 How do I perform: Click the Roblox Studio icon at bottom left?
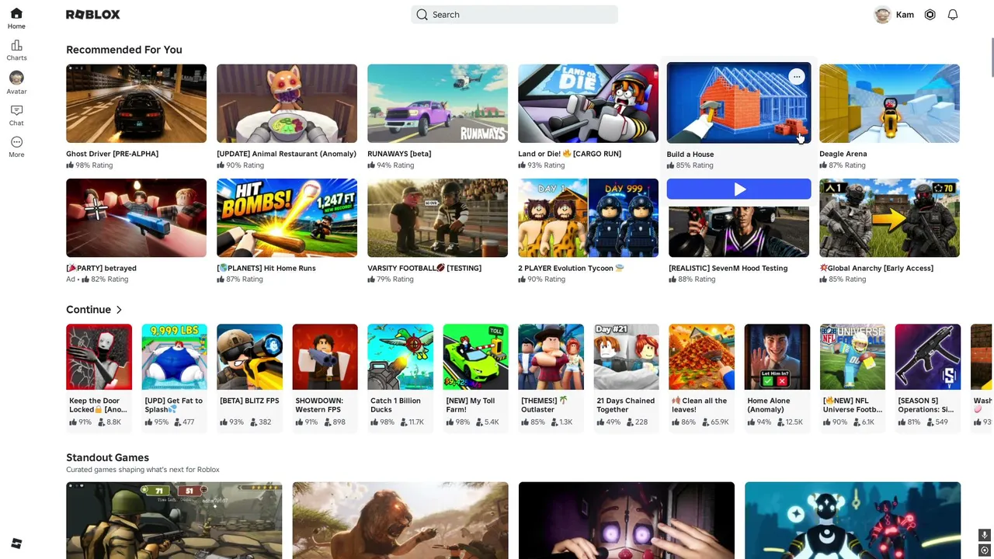click(x=16, y=543)
